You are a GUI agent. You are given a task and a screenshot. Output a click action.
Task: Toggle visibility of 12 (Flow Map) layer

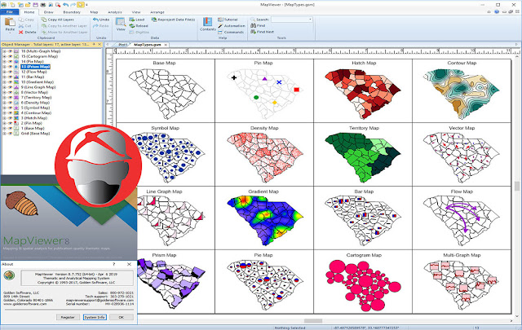pos(11,72)
